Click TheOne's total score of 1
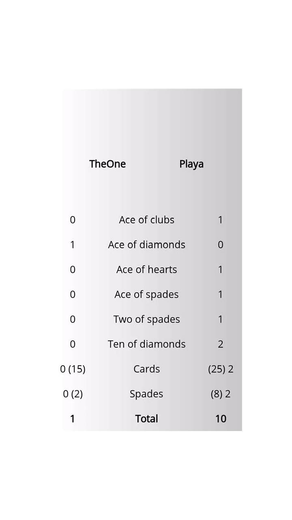This screenshot has height=520, width=292. tap(73, 419)
